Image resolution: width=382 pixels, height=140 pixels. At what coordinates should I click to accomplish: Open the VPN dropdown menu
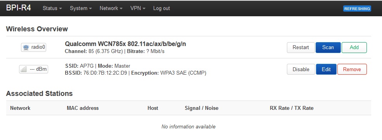coord(138,8)
